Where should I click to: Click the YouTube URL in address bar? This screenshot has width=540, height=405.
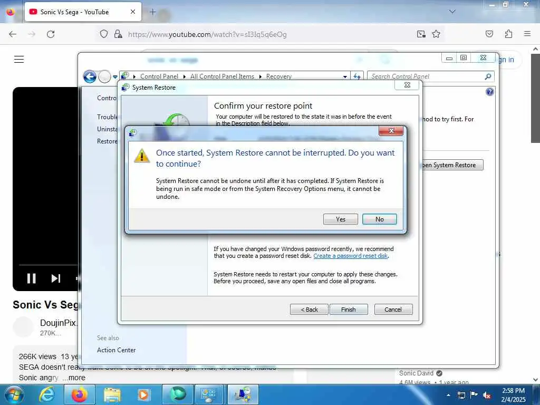(x=207, y=34)
